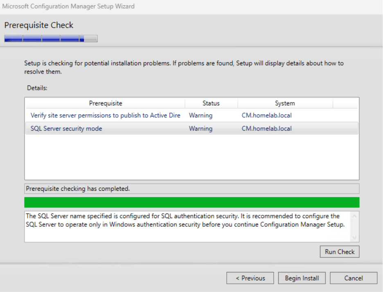Click the Previous button

[x=250, y=278]
